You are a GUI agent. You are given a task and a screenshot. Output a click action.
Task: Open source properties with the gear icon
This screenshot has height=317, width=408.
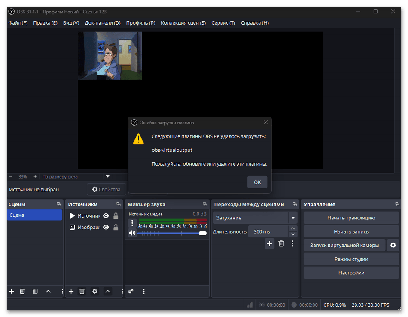(94, 291)
